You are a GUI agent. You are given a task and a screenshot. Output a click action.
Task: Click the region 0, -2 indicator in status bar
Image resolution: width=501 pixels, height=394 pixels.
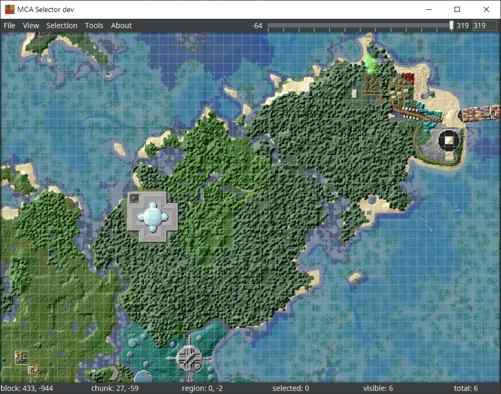[x=202, y=388]
